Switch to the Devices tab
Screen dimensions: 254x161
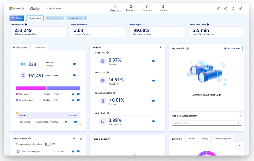pos(191,138)
